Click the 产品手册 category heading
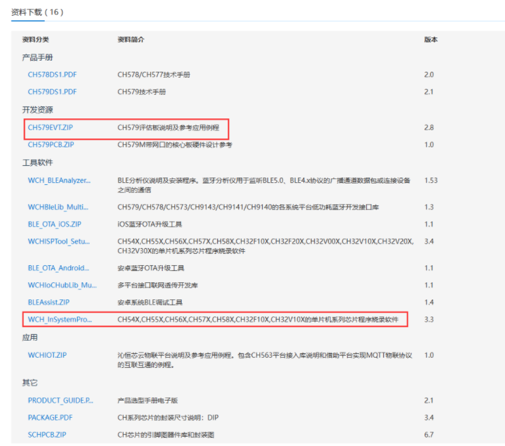The width and height of the screenshot is (505, 446). [x=38, y=57]
